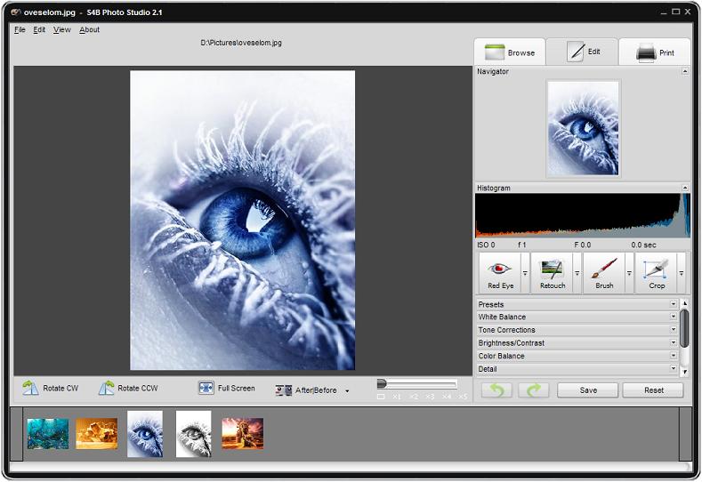Click the Reset button
The image size is (702, 482).
(653, 390)
